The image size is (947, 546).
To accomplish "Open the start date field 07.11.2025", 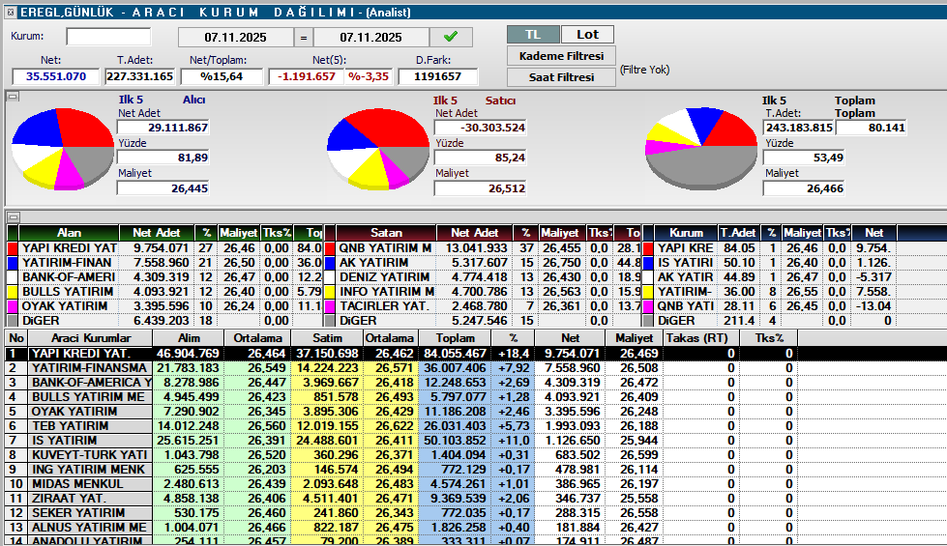I will pos(236,38).
